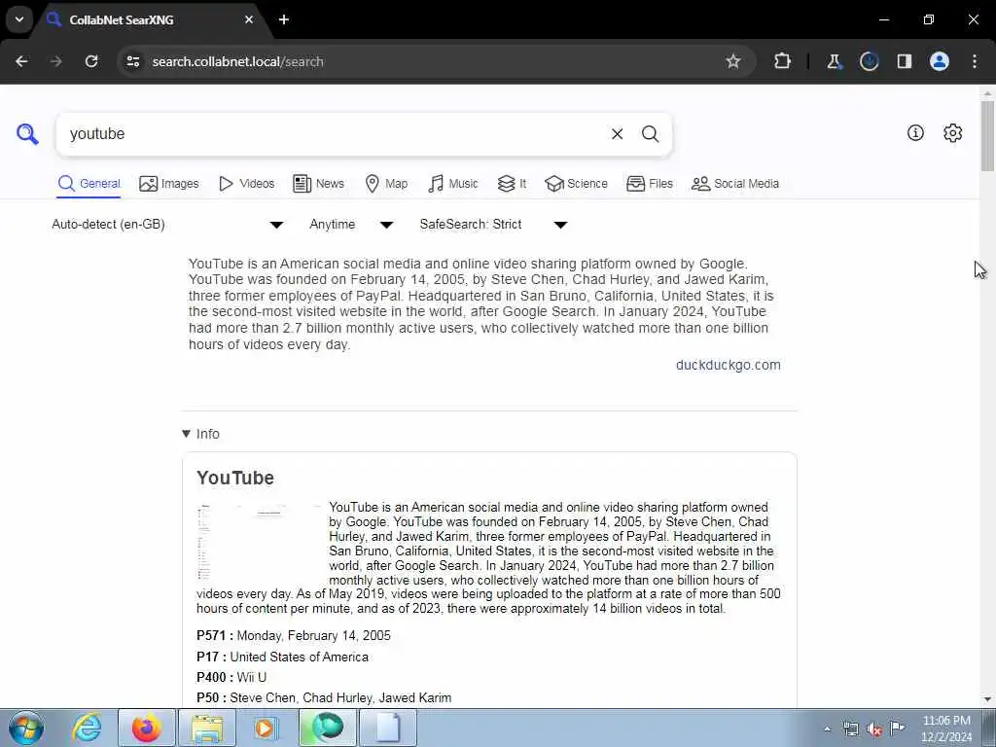The image size is (996, 747).
Task: Bookmark this page with the star icon
Action: (x=733, y=61)
